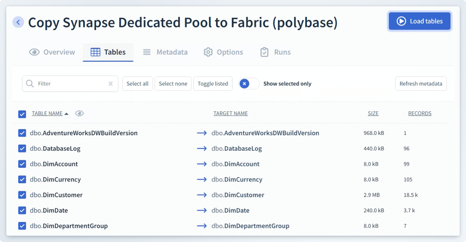Click into the Filter text field
The width and height of the screenshot is (466, 242).
coord(71,84)
